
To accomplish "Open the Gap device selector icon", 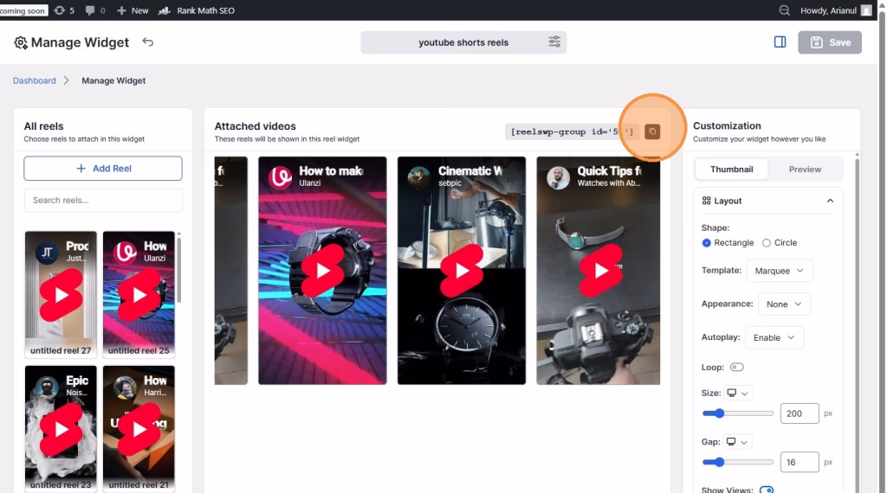I will (x=738, y=442).
